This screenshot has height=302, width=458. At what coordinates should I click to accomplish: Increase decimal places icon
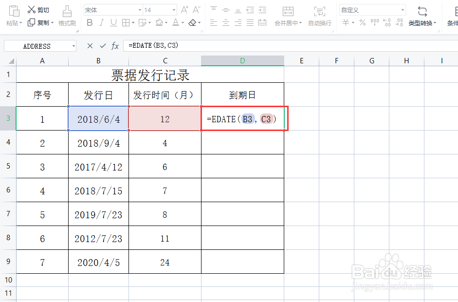[387, 22]
